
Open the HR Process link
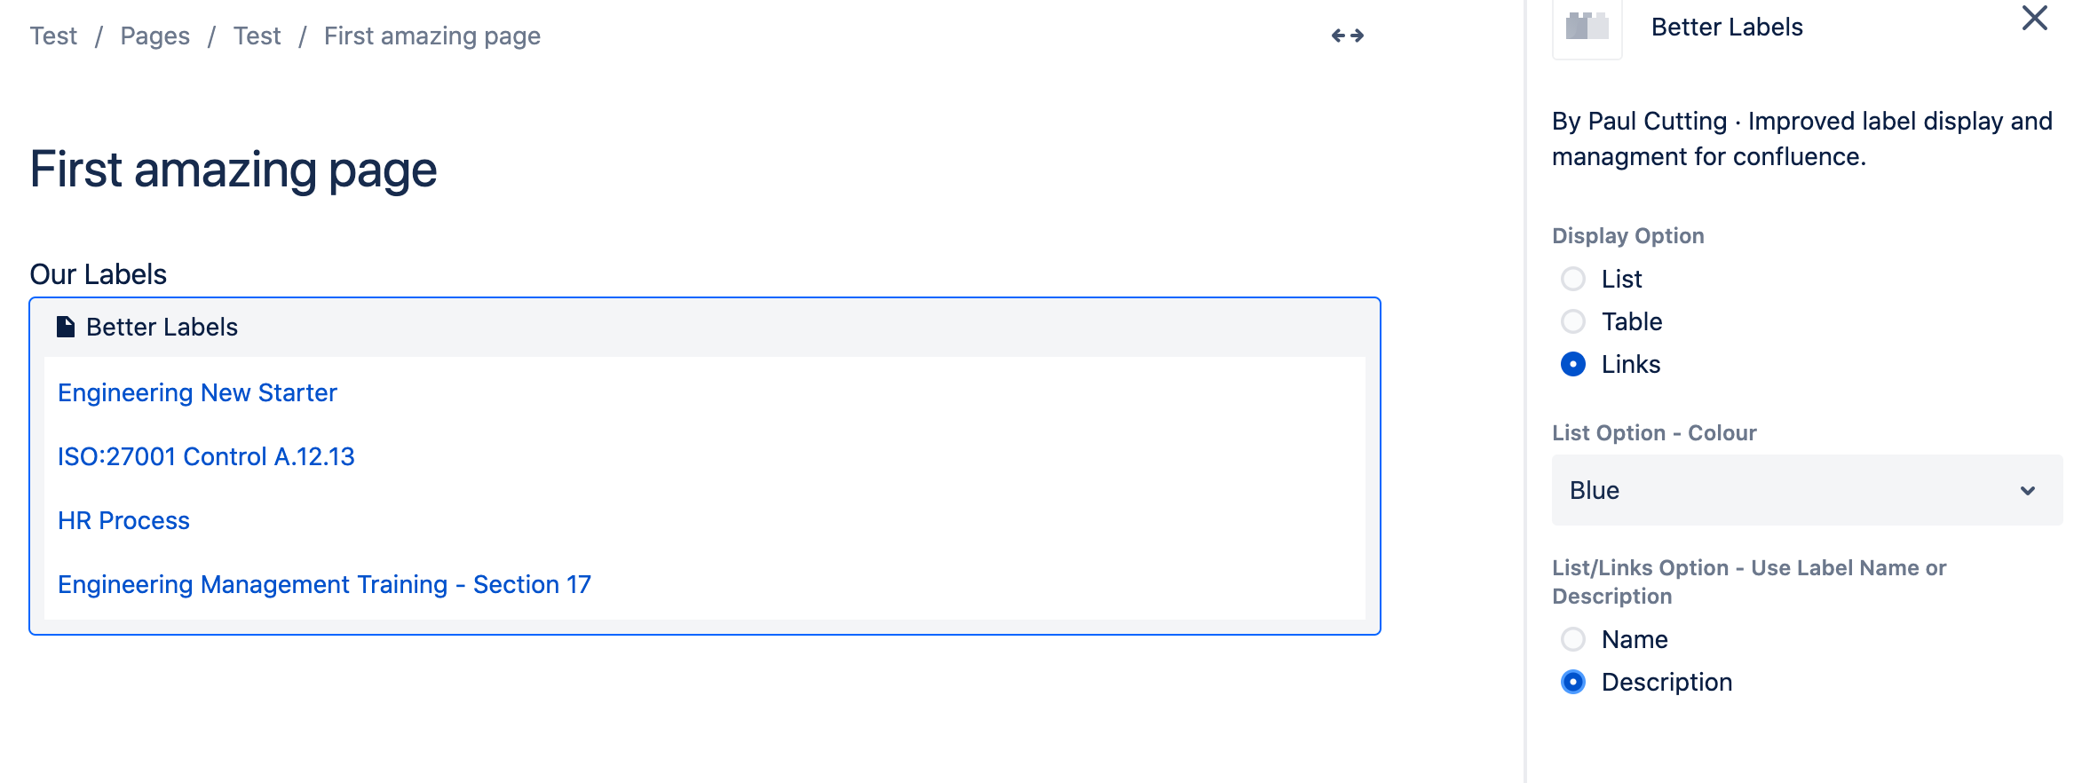(x=123, y=520)
